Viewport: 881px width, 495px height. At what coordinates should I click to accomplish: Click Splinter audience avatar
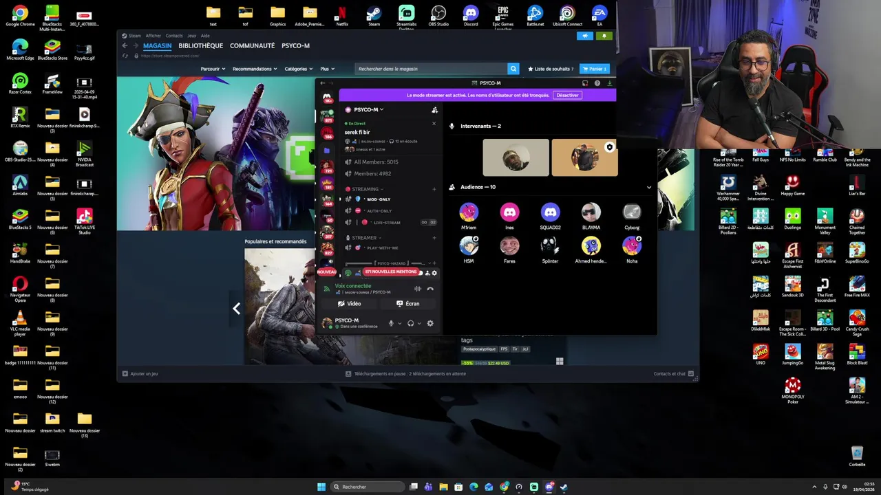pos(550,245)
